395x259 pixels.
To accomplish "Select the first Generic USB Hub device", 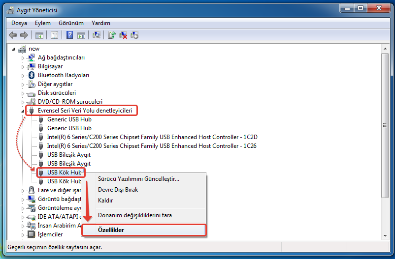I will click(x=69, y=119).
